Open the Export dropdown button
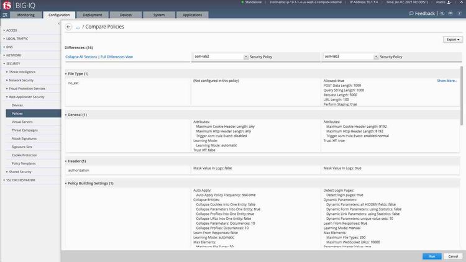Image resolution: width=466 pixels, height=262 pixels. [x=452, y=40]
